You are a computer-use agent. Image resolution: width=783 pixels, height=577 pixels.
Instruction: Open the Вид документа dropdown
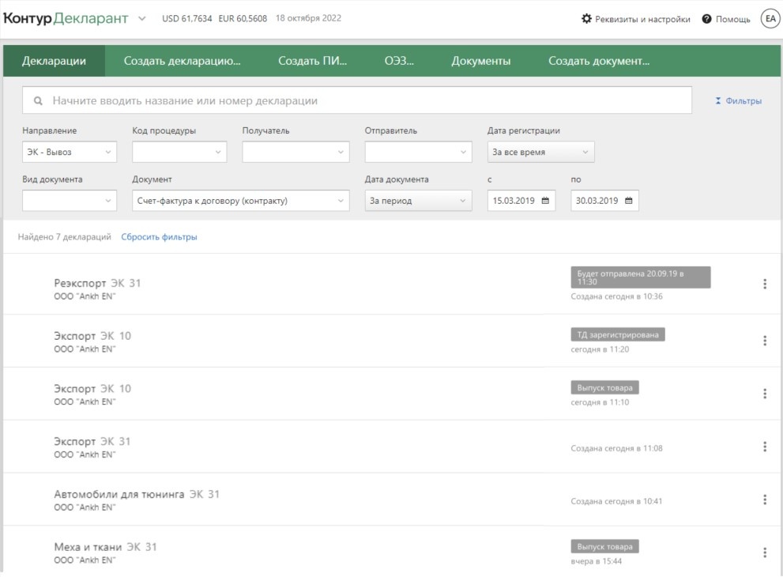(x=70, y=200)
